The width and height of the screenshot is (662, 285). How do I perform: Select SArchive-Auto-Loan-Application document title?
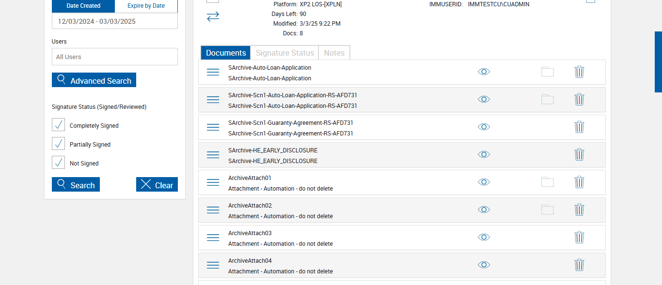tap(269, 68)
